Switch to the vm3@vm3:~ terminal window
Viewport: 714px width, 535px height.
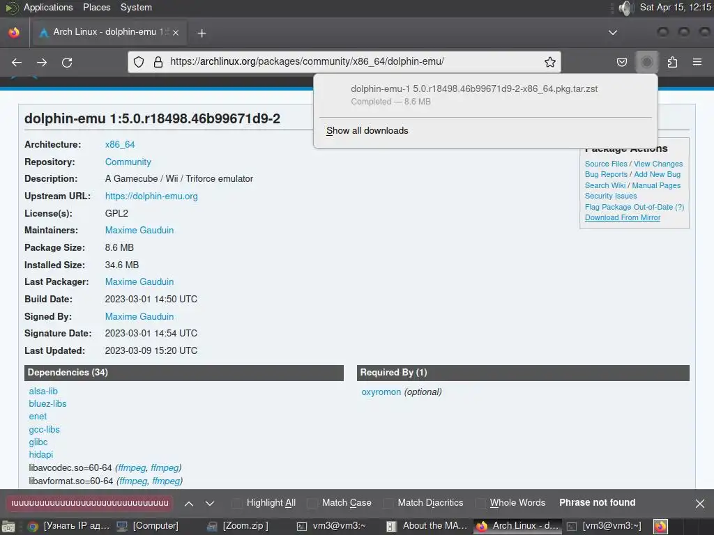click(x=333, y=527)
